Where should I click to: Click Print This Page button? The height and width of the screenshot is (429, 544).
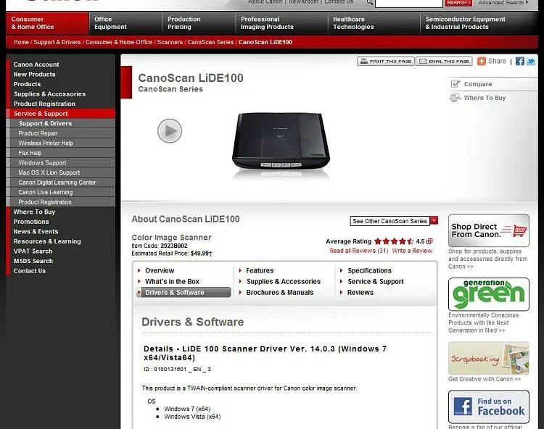click(386, 62)
